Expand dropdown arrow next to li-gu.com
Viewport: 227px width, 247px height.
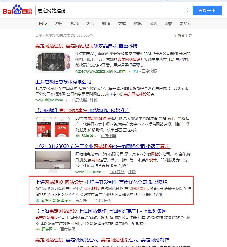(x=104, y=172)
